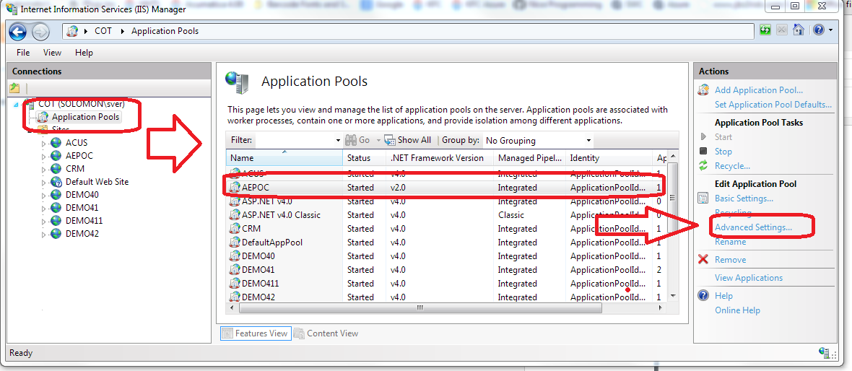Sort by the Name column header
Viewport: 852px width, 371px height.
(284, 158)
